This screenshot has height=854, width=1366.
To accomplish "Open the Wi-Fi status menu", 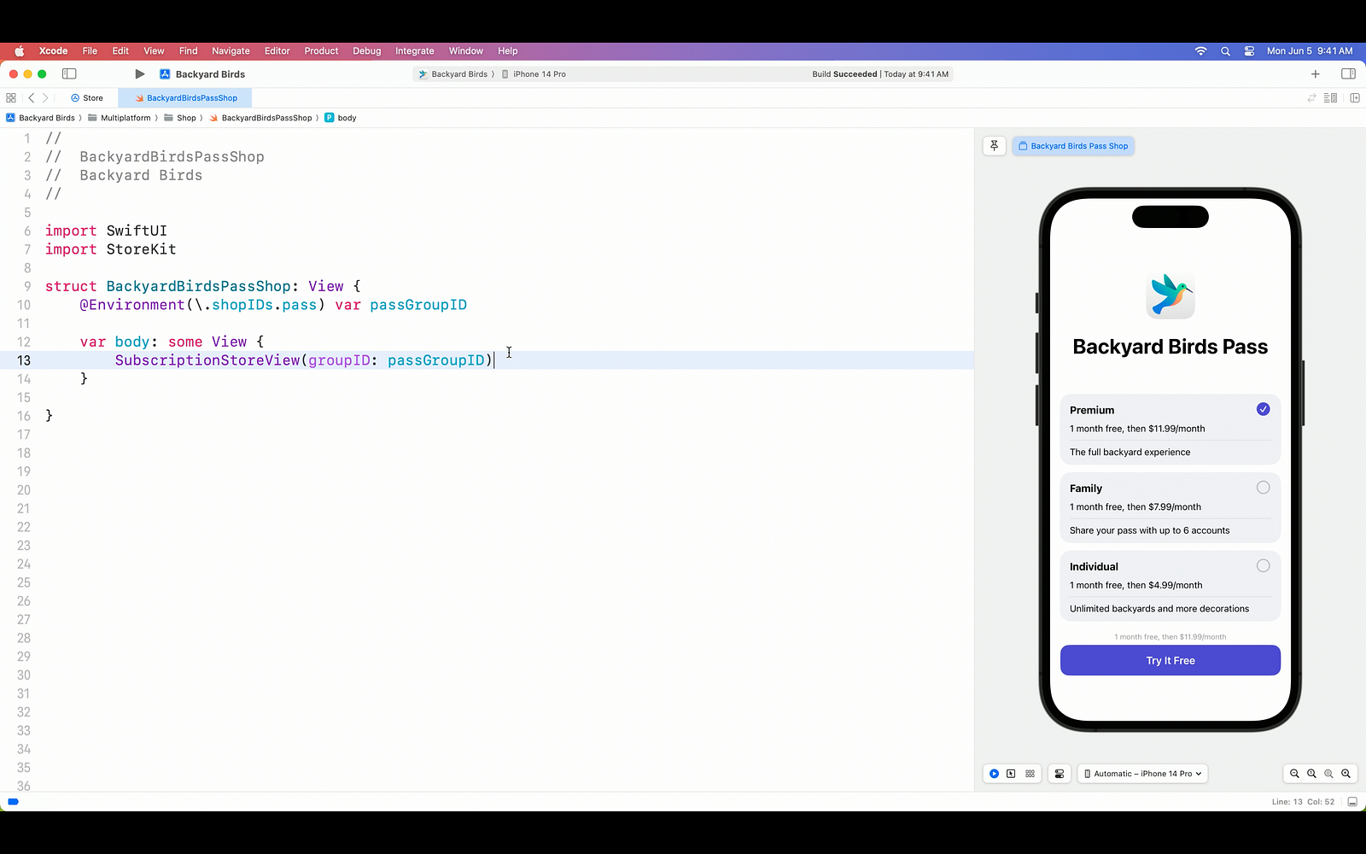I will pos(1200,51).
